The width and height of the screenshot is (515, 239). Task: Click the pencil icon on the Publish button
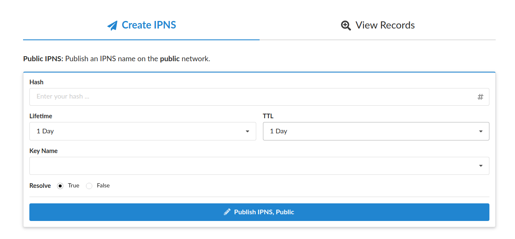[227, 212]
